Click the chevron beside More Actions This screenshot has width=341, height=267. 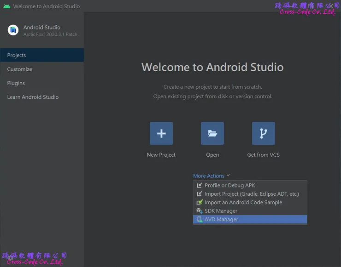click(228, 176)
